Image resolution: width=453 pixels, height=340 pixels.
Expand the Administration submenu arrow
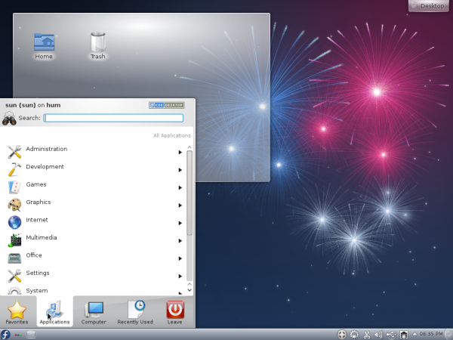click(180, 152)
